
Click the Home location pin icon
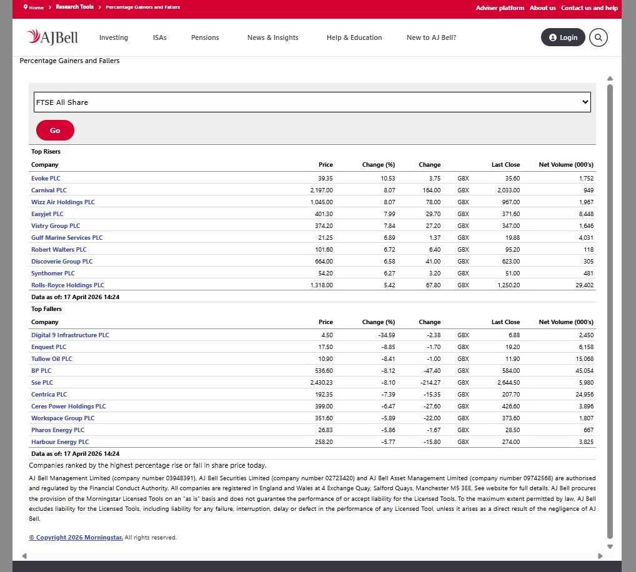(26, 7)
